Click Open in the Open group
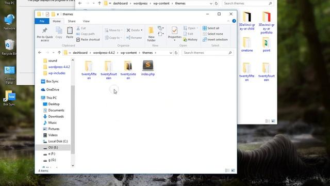This screenshot has height=186, width=330. (x=190, y=28)
